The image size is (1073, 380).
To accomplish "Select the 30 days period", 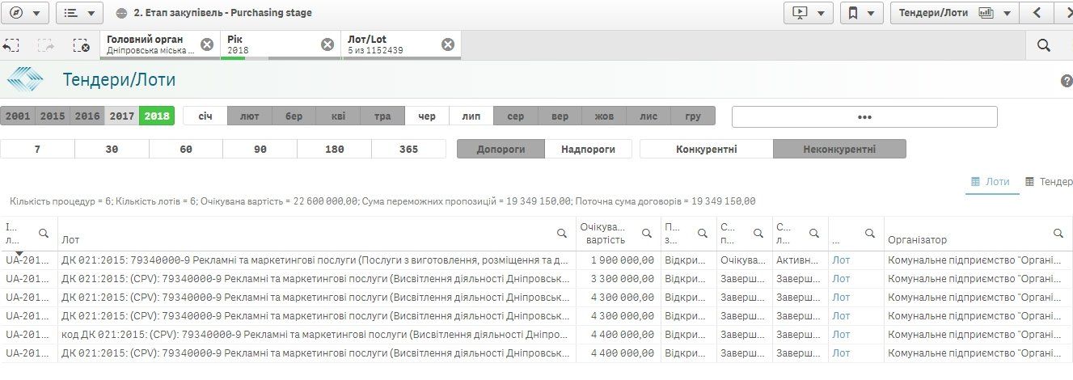I will tap(112, 149).
